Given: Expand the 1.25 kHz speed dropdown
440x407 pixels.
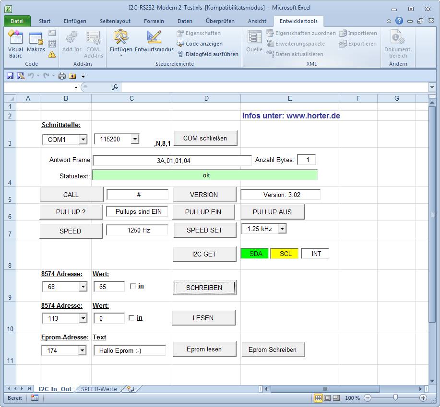Looking at the screenshot, I should tap(282, 229).
